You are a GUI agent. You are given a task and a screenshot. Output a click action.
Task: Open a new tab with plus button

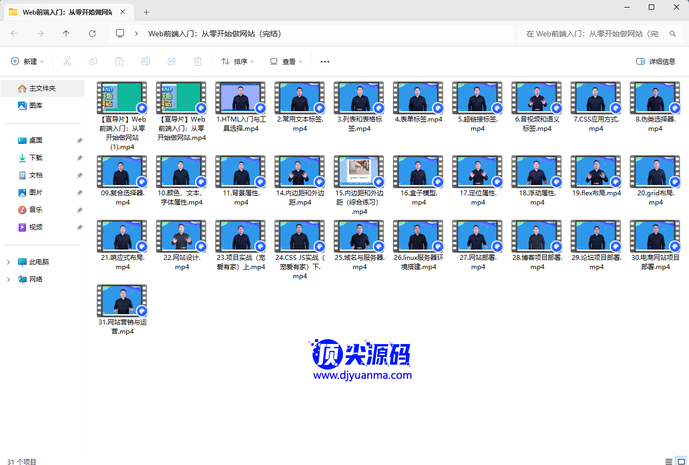[x=146, y=12]
